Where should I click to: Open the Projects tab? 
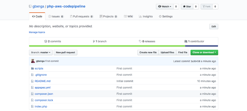109,16
